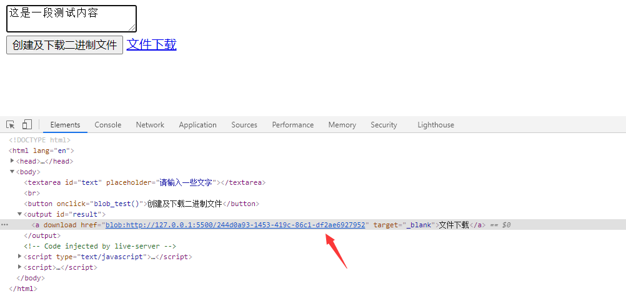Expand the head node
This screenshot has width=626, height=296.
[x=12, y=160]
